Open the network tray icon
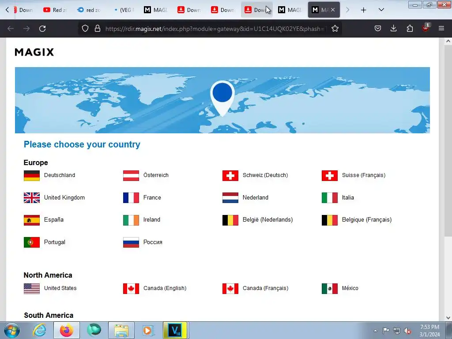The width and height of the screenshot is (452, 339). tap(397, 331)
